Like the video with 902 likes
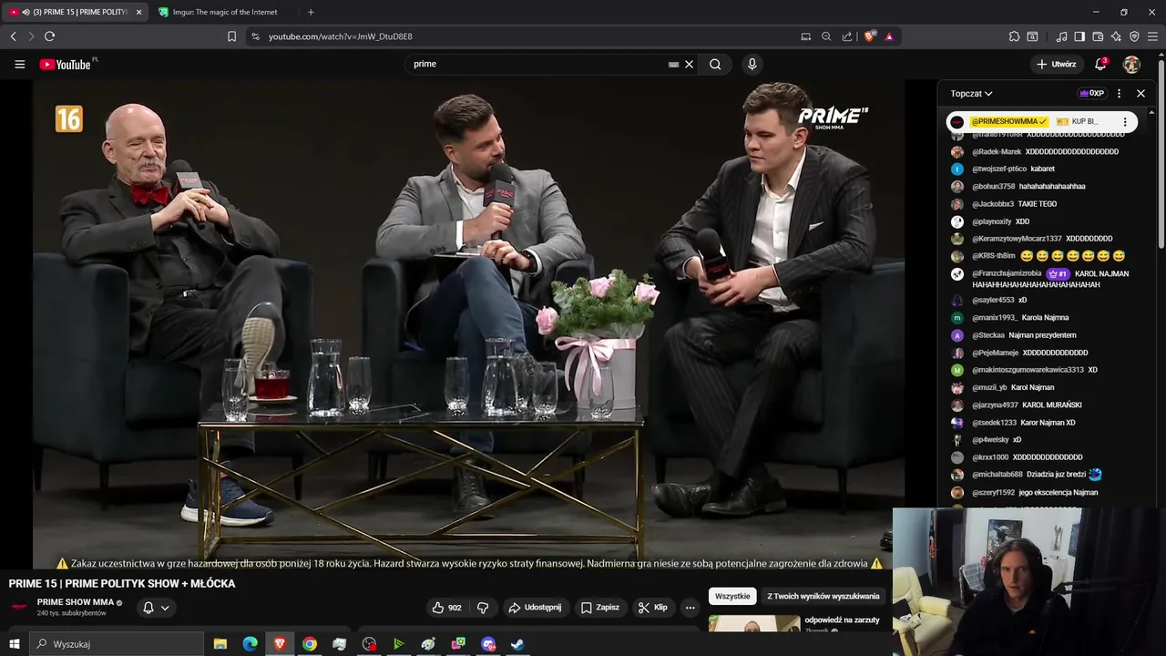1166x656 pixels. tap(446, 608)
